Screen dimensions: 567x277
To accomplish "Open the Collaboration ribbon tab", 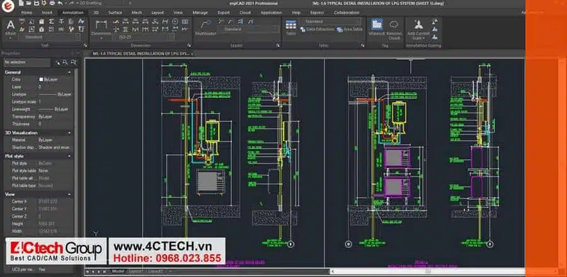I will pyautogui.click(x=346, y=13).
